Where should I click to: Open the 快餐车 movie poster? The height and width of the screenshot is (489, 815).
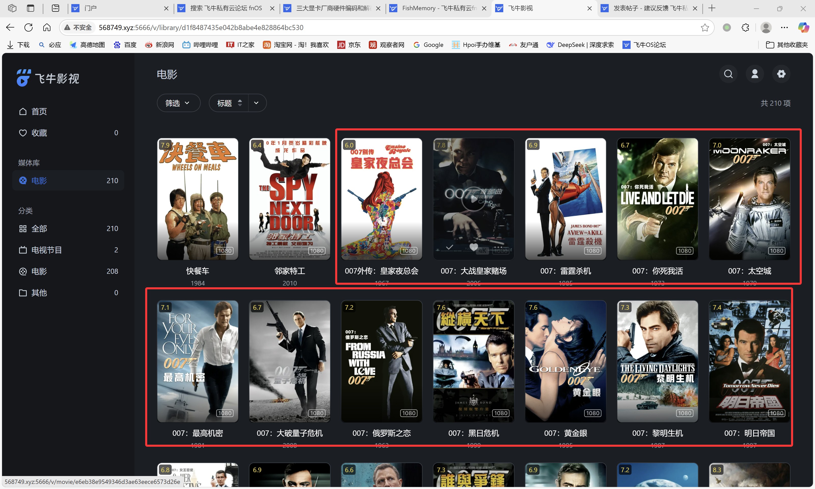pos(198,199)
